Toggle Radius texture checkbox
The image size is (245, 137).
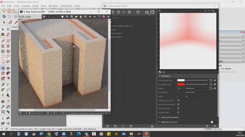point(215,88)
